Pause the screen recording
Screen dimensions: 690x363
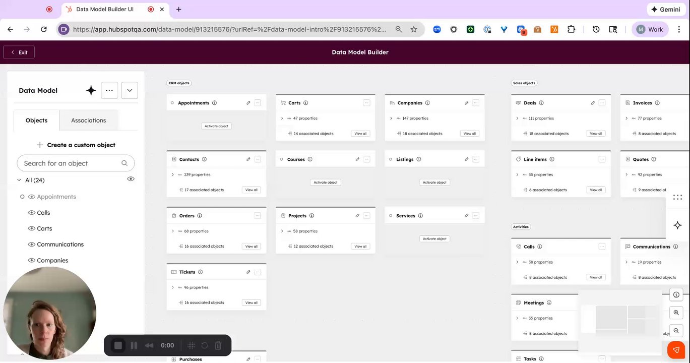134,345
